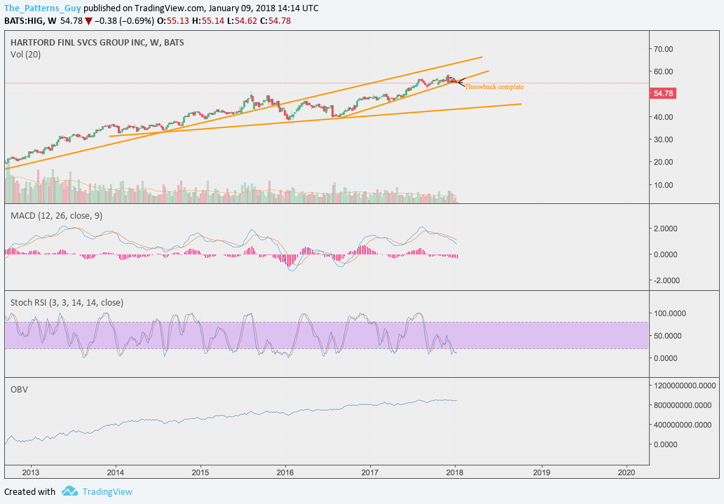The height and width of the screenshot is (504, 724).
Task: Click the 2019 label on time axis
Action: point(542,472)
